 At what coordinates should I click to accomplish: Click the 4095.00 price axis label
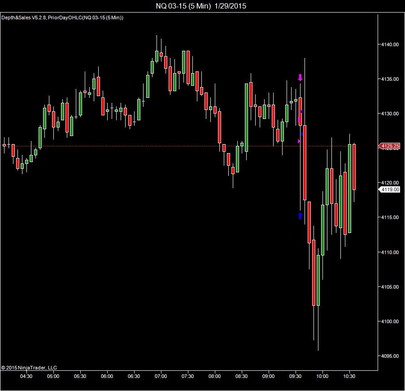(x=390, y=356)
